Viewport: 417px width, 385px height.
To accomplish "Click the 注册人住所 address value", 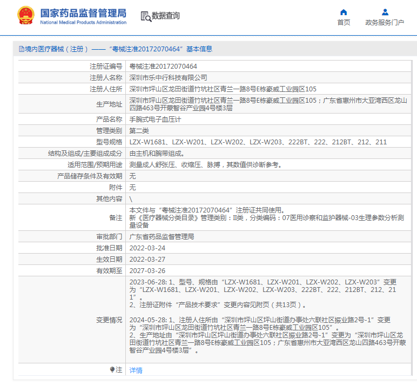I will 223,89.
